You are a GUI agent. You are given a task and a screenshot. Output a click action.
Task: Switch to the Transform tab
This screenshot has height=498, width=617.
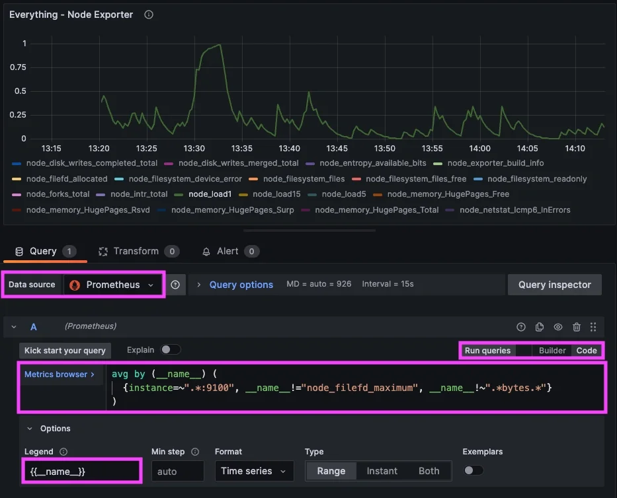click(x=138, y=251)
